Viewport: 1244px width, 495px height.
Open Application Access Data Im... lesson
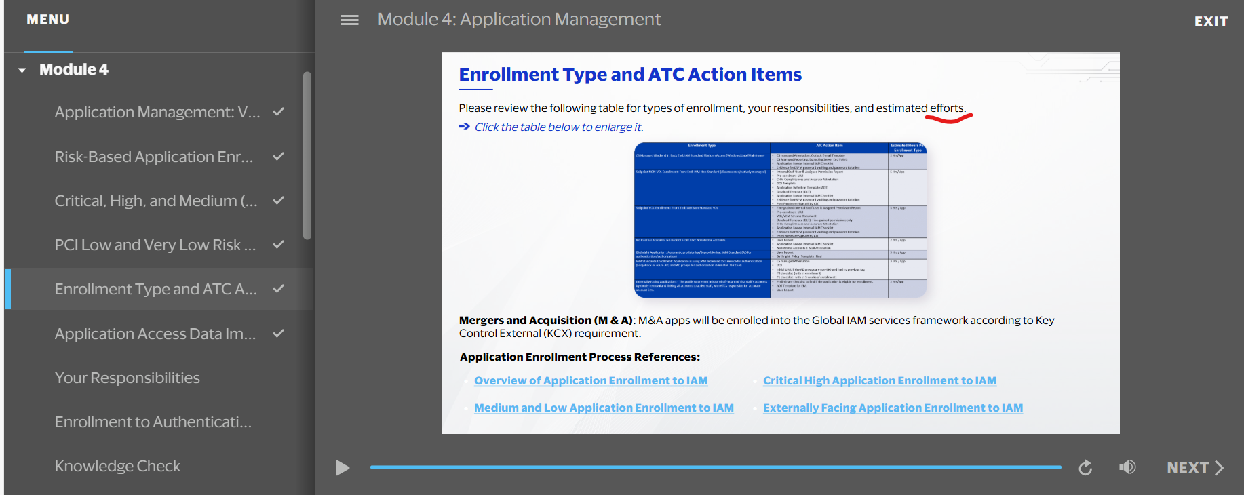pos(155,334)
